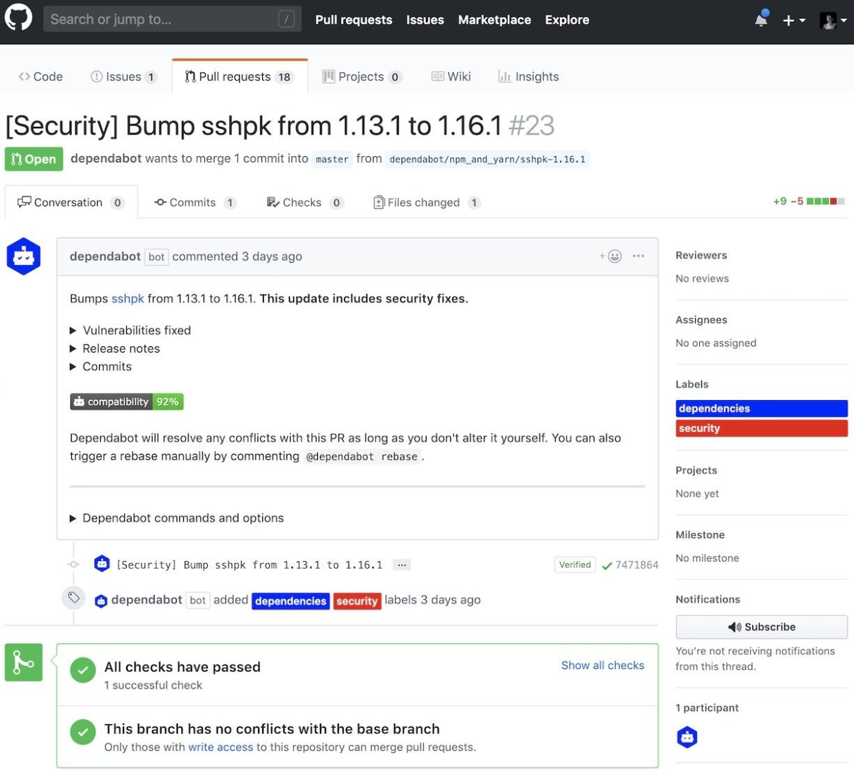Click the large dependabot avatar beside comment
This screenshot has width=854, height=773.
[x=23, y=256]
